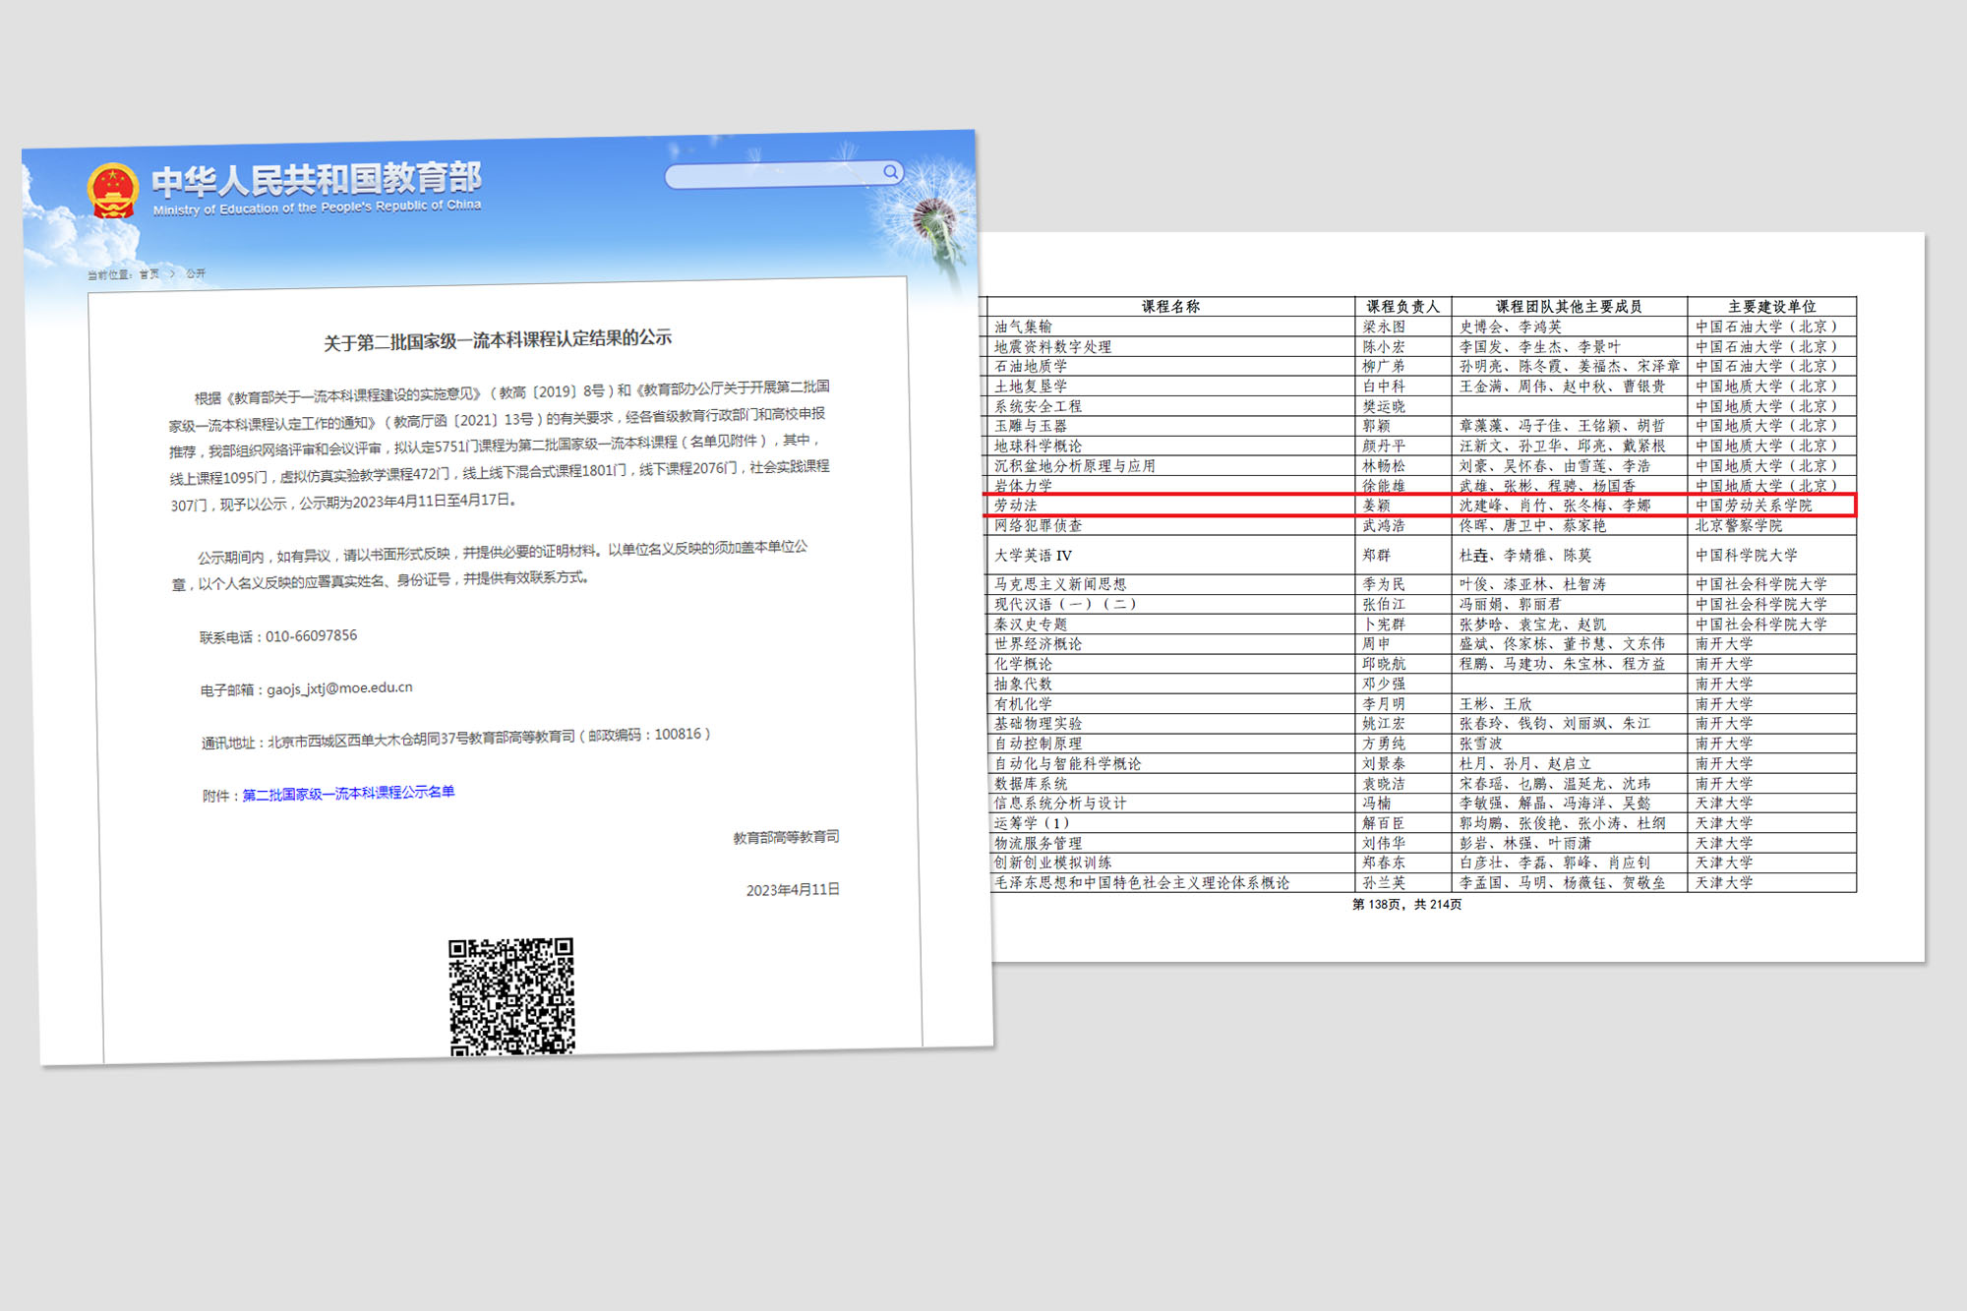
Task: Click the 中华人民共和国教育部 site title
Action: point(316,179)
